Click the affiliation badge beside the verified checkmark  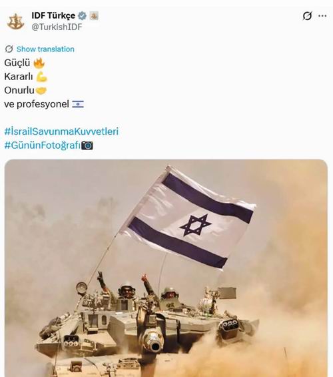click(x=94, y=16)
